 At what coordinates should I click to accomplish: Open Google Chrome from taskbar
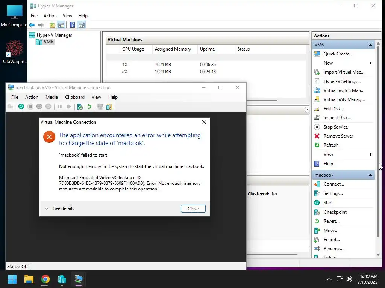[x=45, y=279]
